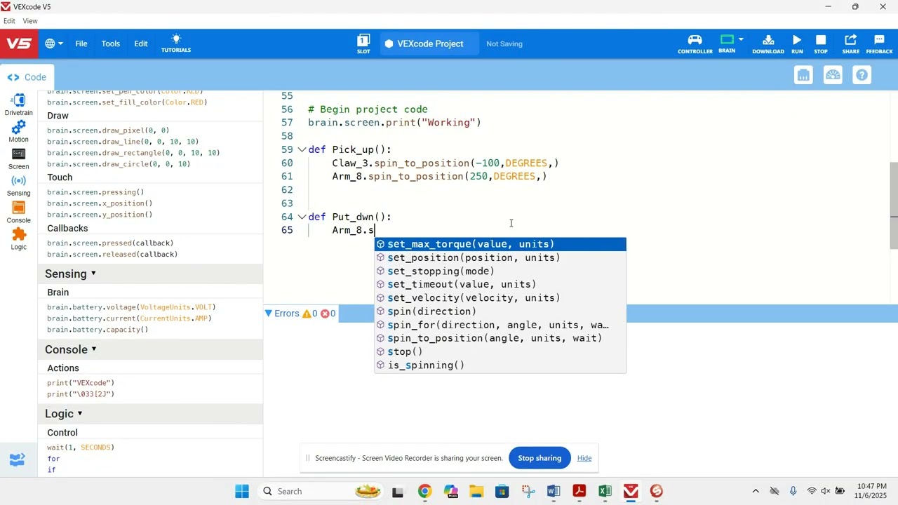Fold the Pick_up function at line 59
The width and height of the screenshot is (898, 505).
click(302, 149)
